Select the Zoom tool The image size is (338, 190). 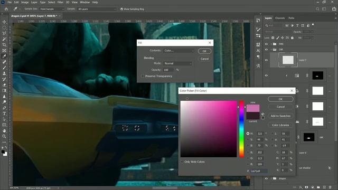(x=4, y=136)
